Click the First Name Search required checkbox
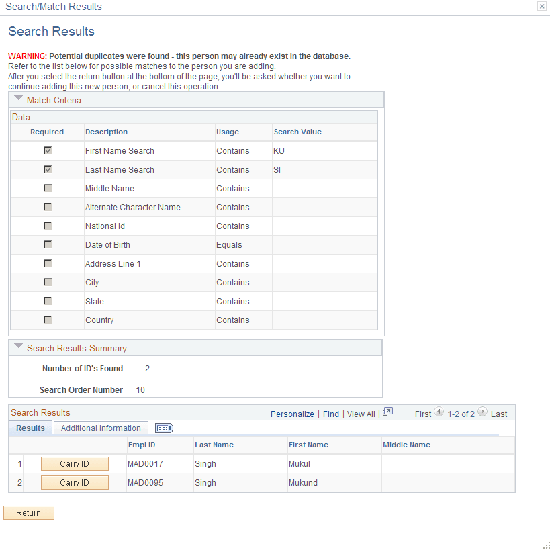550x550 pixels. pos(47,150)
